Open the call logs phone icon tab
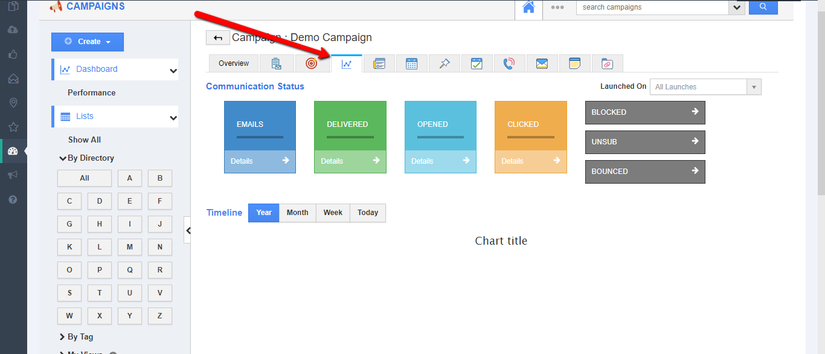Screen dimensions: 825x354 [509, 63]
